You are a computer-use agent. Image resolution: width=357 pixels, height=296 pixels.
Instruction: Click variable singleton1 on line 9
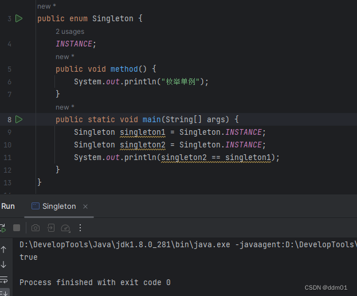[143, 133]
